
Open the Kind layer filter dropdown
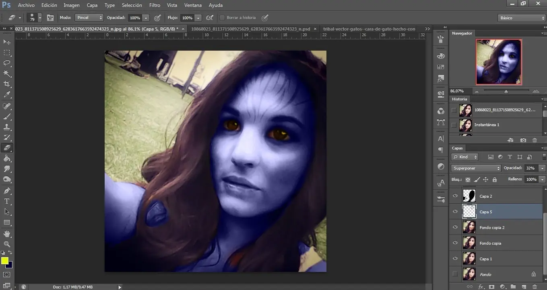pyautogui.click(x=464, y=157)
